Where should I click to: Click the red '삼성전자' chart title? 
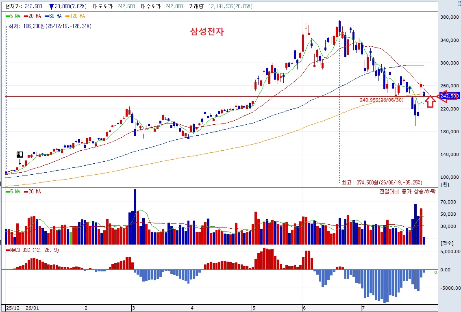pos(207,31)
